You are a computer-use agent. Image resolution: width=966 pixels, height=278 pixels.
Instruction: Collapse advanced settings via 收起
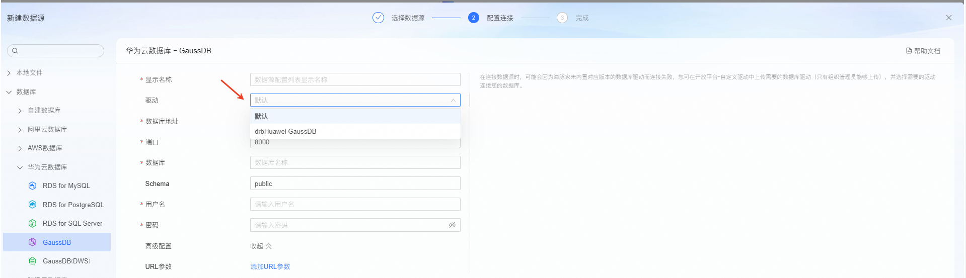coord(261,246)
